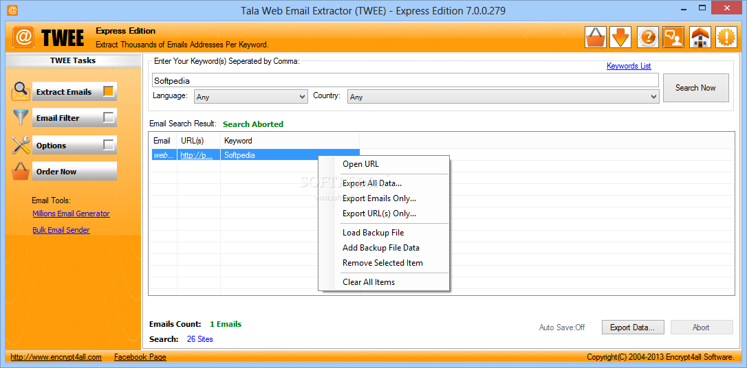Click the URL(s) column header
The image size is (747, 368).
198,141
